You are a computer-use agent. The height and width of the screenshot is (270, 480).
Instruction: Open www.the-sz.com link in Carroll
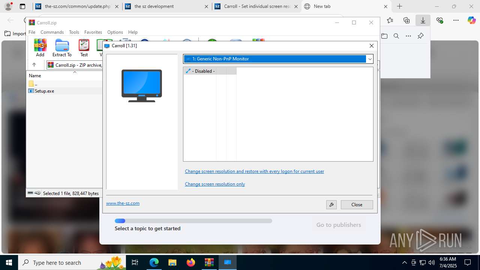[123, 203]
